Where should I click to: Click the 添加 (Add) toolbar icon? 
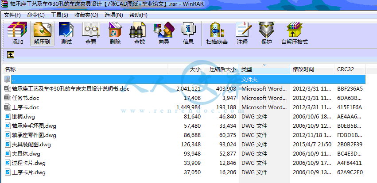[18, 30]
